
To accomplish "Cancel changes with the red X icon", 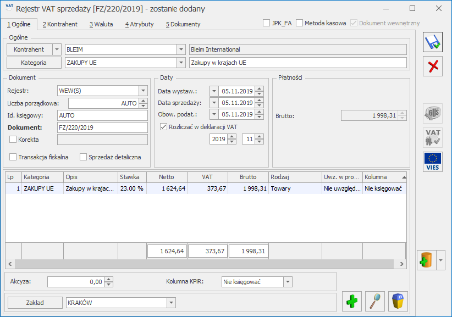I will tap(432, 66).
